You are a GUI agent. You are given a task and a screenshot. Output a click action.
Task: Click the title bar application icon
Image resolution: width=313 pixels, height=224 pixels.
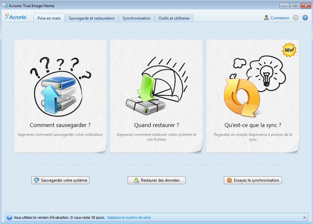(5, 6)
